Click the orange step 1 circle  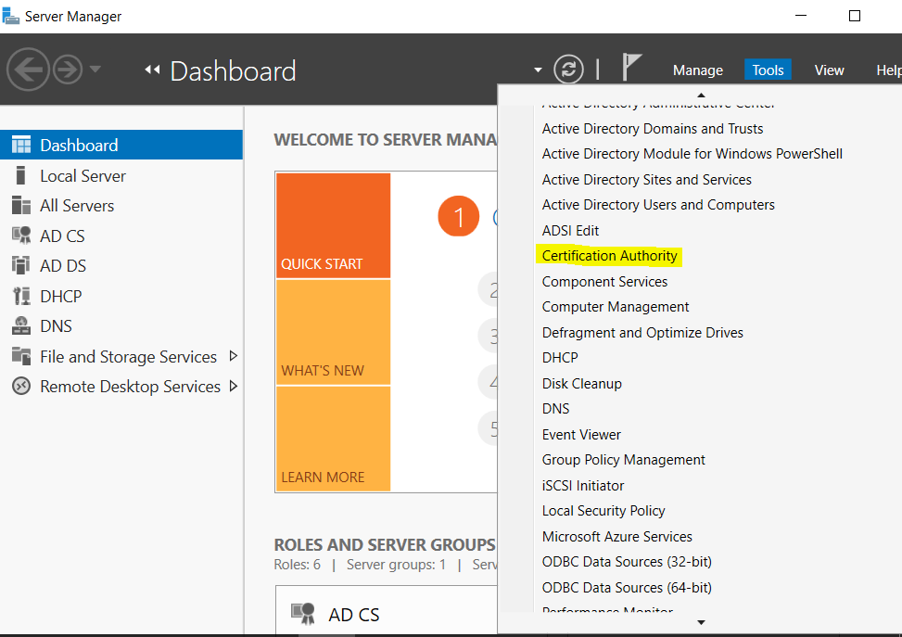click(x=459, y=216)
